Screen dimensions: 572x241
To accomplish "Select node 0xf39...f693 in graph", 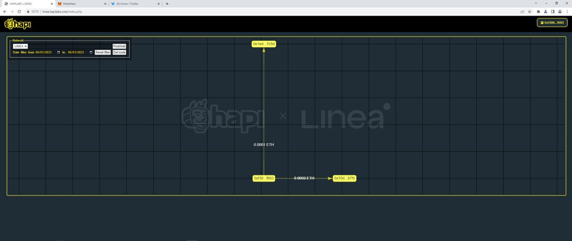I will 264,178.
